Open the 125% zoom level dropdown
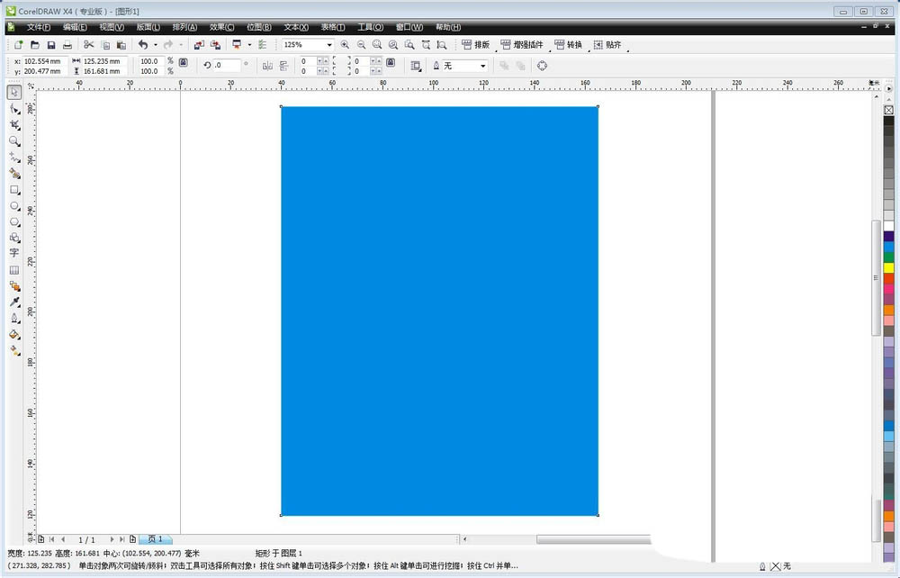 coord(329,45)
